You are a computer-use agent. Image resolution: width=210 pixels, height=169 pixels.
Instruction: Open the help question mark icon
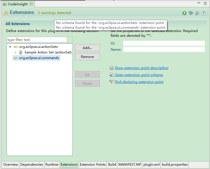(x=204, y=13)
